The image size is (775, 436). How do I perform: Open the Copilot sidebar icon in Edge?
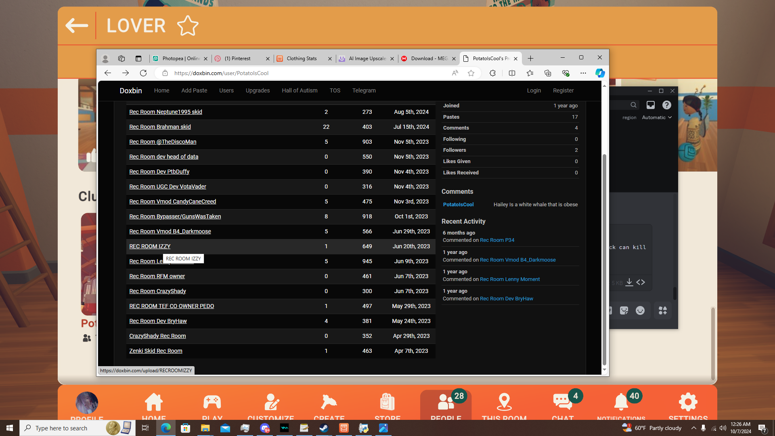pyautogui.click(x=600, y=73)
